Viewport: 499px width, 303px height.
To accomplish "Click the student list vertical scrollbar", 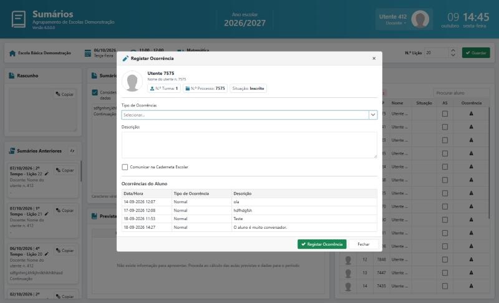I will [490, 163].
